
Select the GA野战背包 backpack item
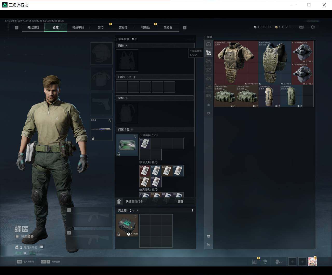tap(291, 96)
